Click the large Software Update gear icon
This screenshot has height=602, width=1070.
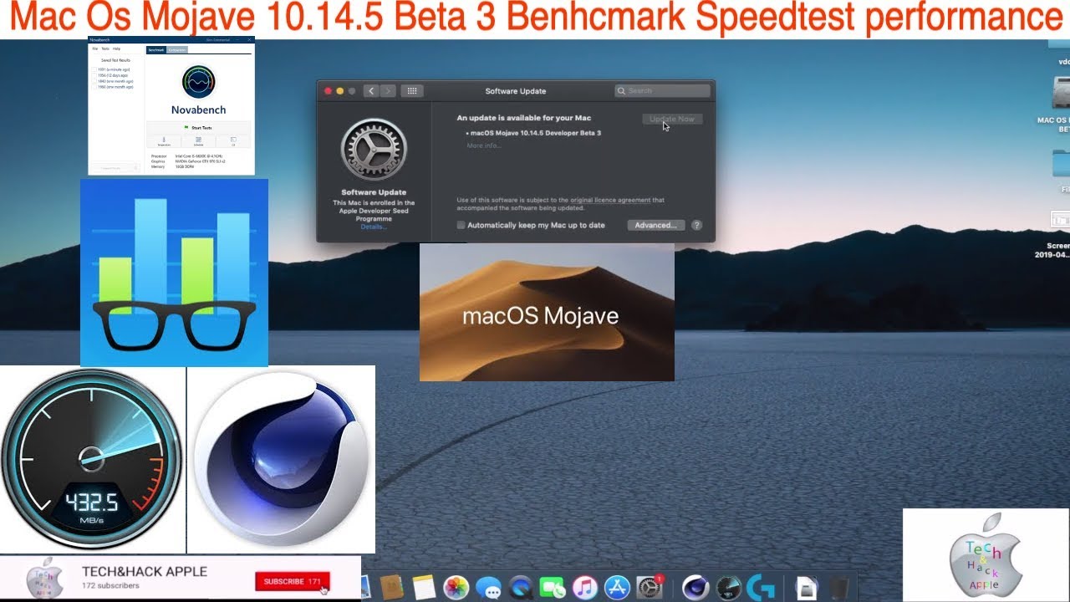pos(374,150)
